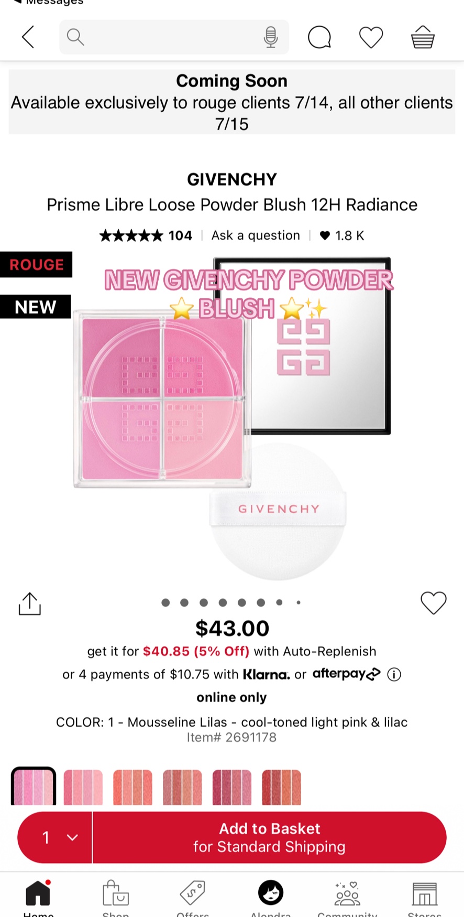
Task: Expand the quantity dropdown showing 1
Action: (x=56, y=837)
